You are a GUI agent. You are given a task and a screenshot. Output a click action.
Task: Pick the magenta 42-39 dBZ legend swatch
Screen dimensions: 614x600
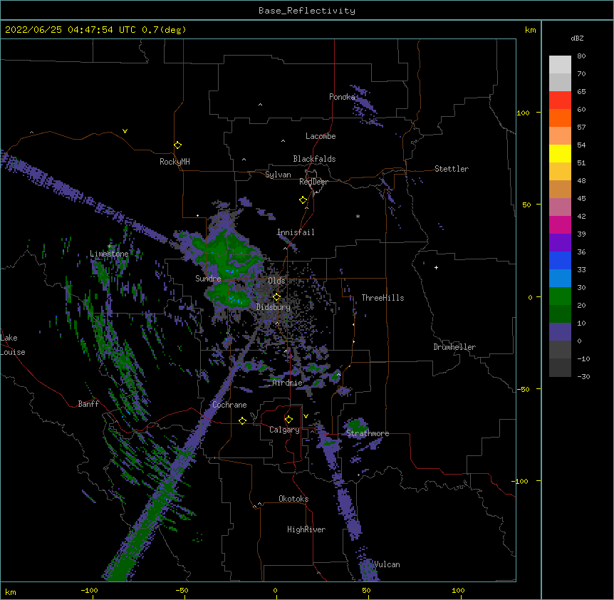pos(560,224)
